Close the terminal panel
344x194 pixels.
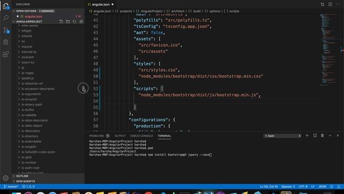tap(338, 135)
